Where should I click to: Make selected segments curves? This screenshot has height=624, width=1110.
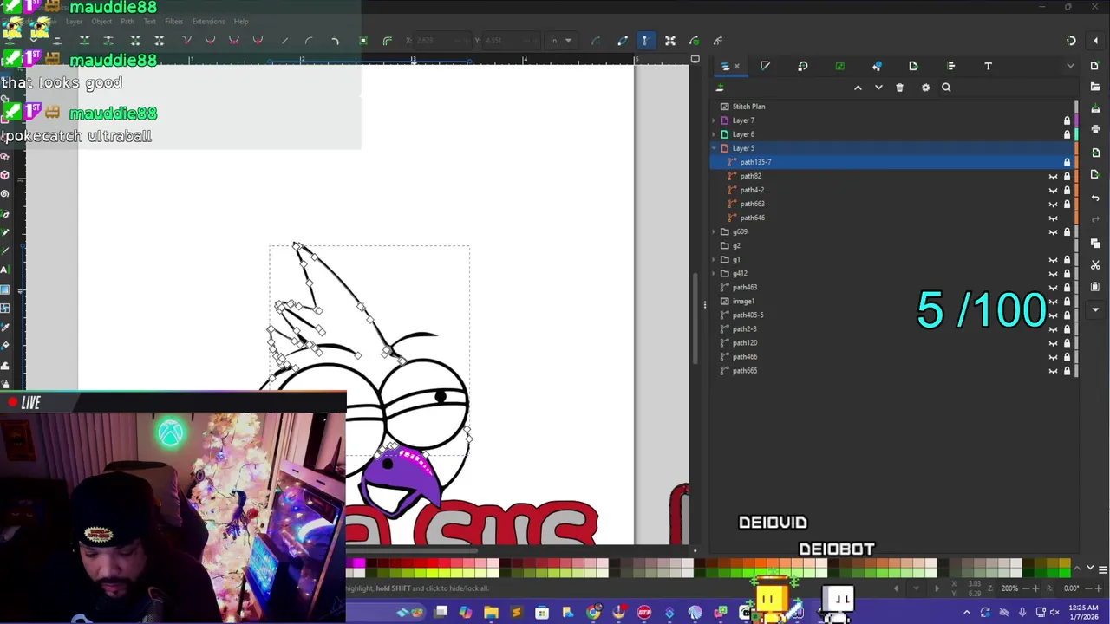[309, 41]
